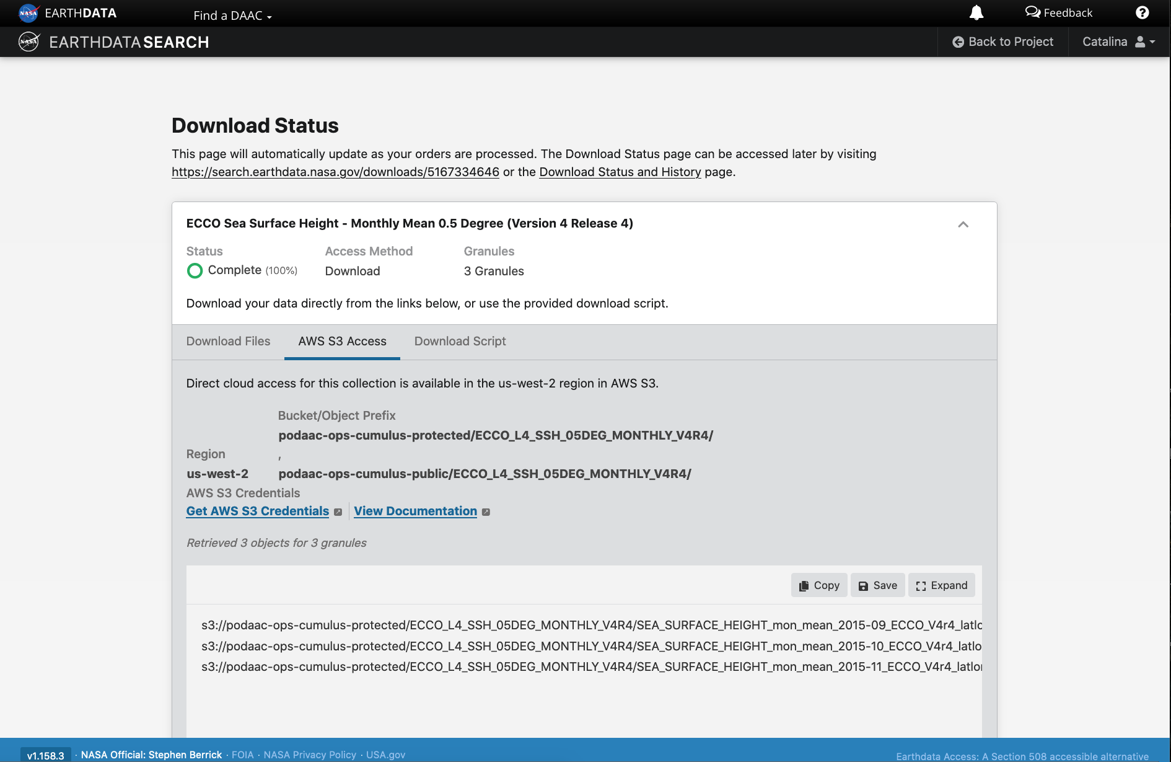Image resolution: width=1171 pixels, height=762 pixels.
Task: Open the Find a DAAC dropdown
Action: 232,16
